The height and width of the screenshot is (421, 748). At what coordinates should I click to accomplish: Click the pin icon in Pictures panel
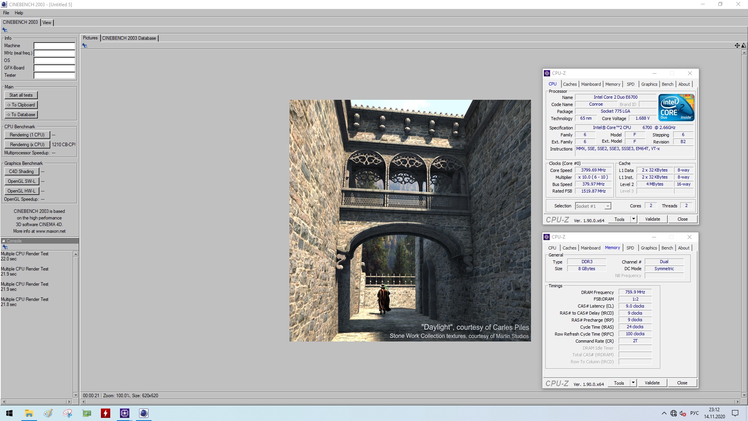point(85,46)
